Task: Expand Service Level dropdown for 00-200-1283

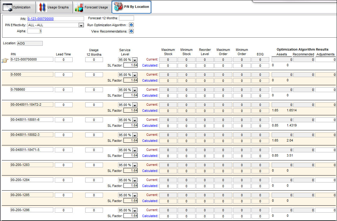Action: click(135, 165)
